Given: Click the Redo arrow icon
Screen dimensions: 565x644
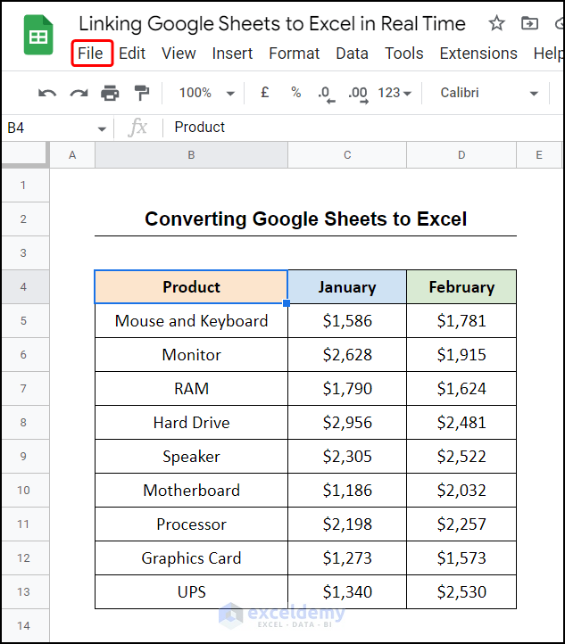Looking at the screenshot, I should (79, 93).
